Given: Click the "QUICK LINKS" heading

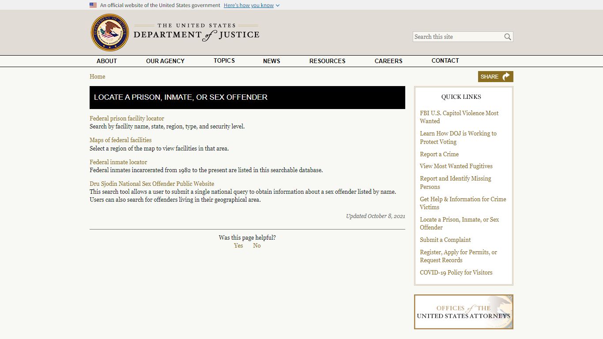Looking at the screenshot, I should (461, 97).
